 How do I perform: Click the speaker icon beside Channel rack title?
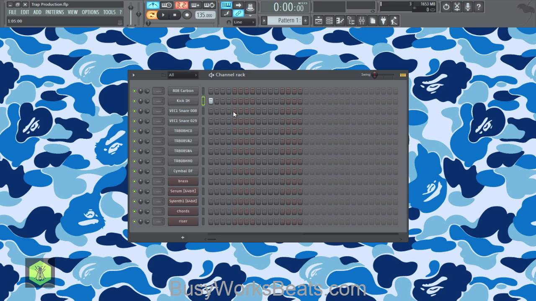(211, 75)
